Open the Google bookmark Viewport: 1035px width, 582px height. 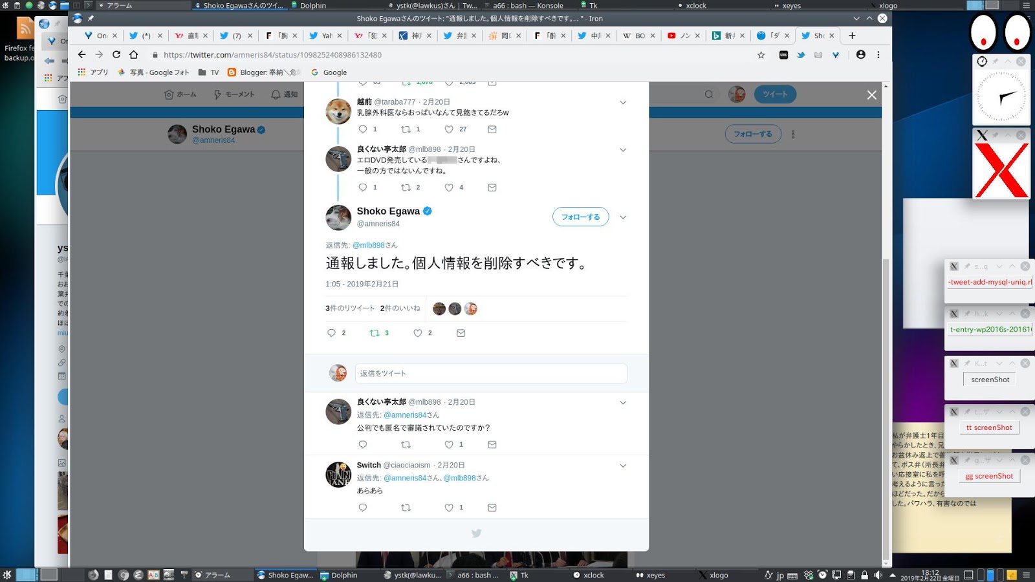click(x=329, y=72)
